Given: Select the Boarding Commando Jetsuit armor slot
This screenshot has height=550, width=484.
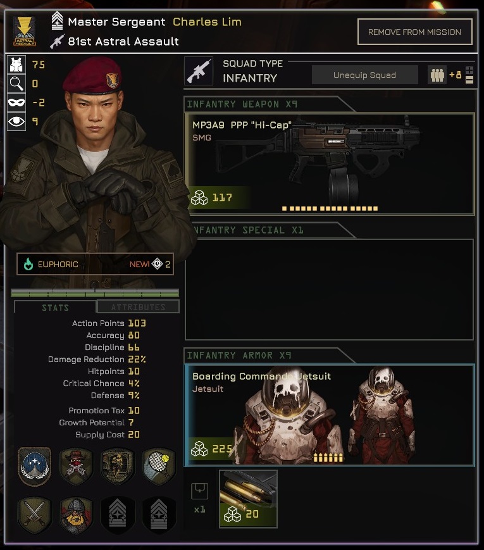Looking at the screenshot, I should [x=330, y=415].
